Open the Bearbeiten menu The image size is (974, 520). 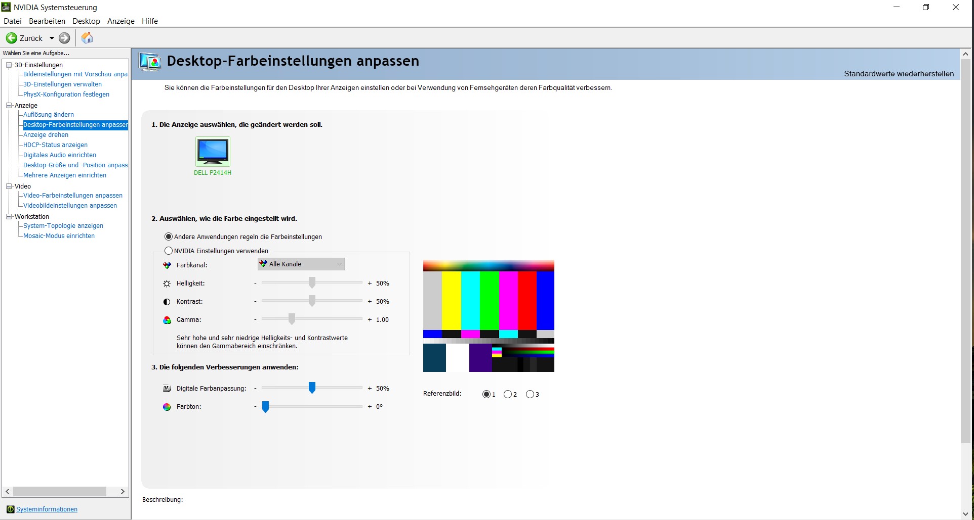pyautogui.click(x=47, y=21)
